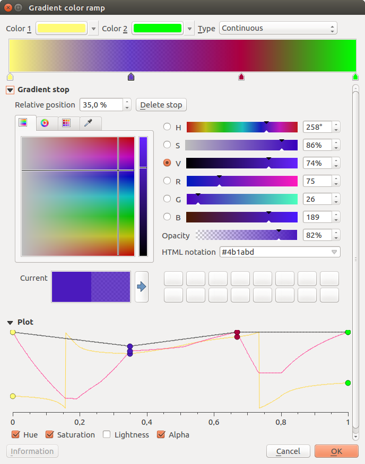Select the eyedropper color sampler tab
Image resolution: width=365 pixels, height=464 pixels.
click(89, 123)
